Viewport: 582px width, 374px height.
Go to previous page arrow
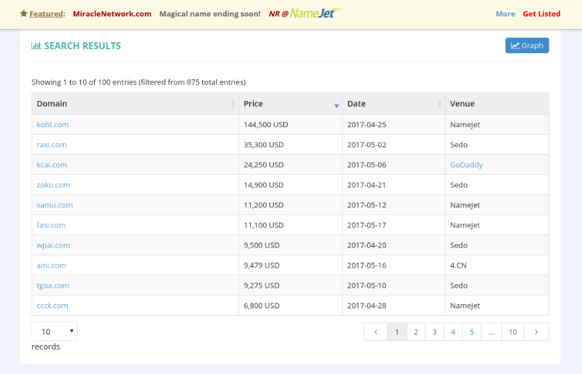click(376, 332)
